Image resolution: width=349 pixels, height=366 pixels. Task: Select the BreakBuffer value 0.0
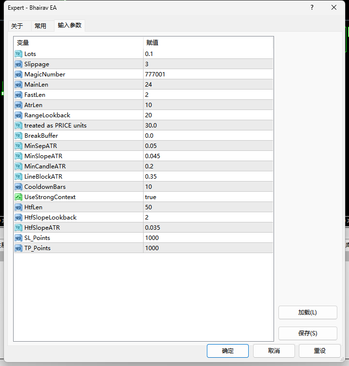[x=208, y=136]
